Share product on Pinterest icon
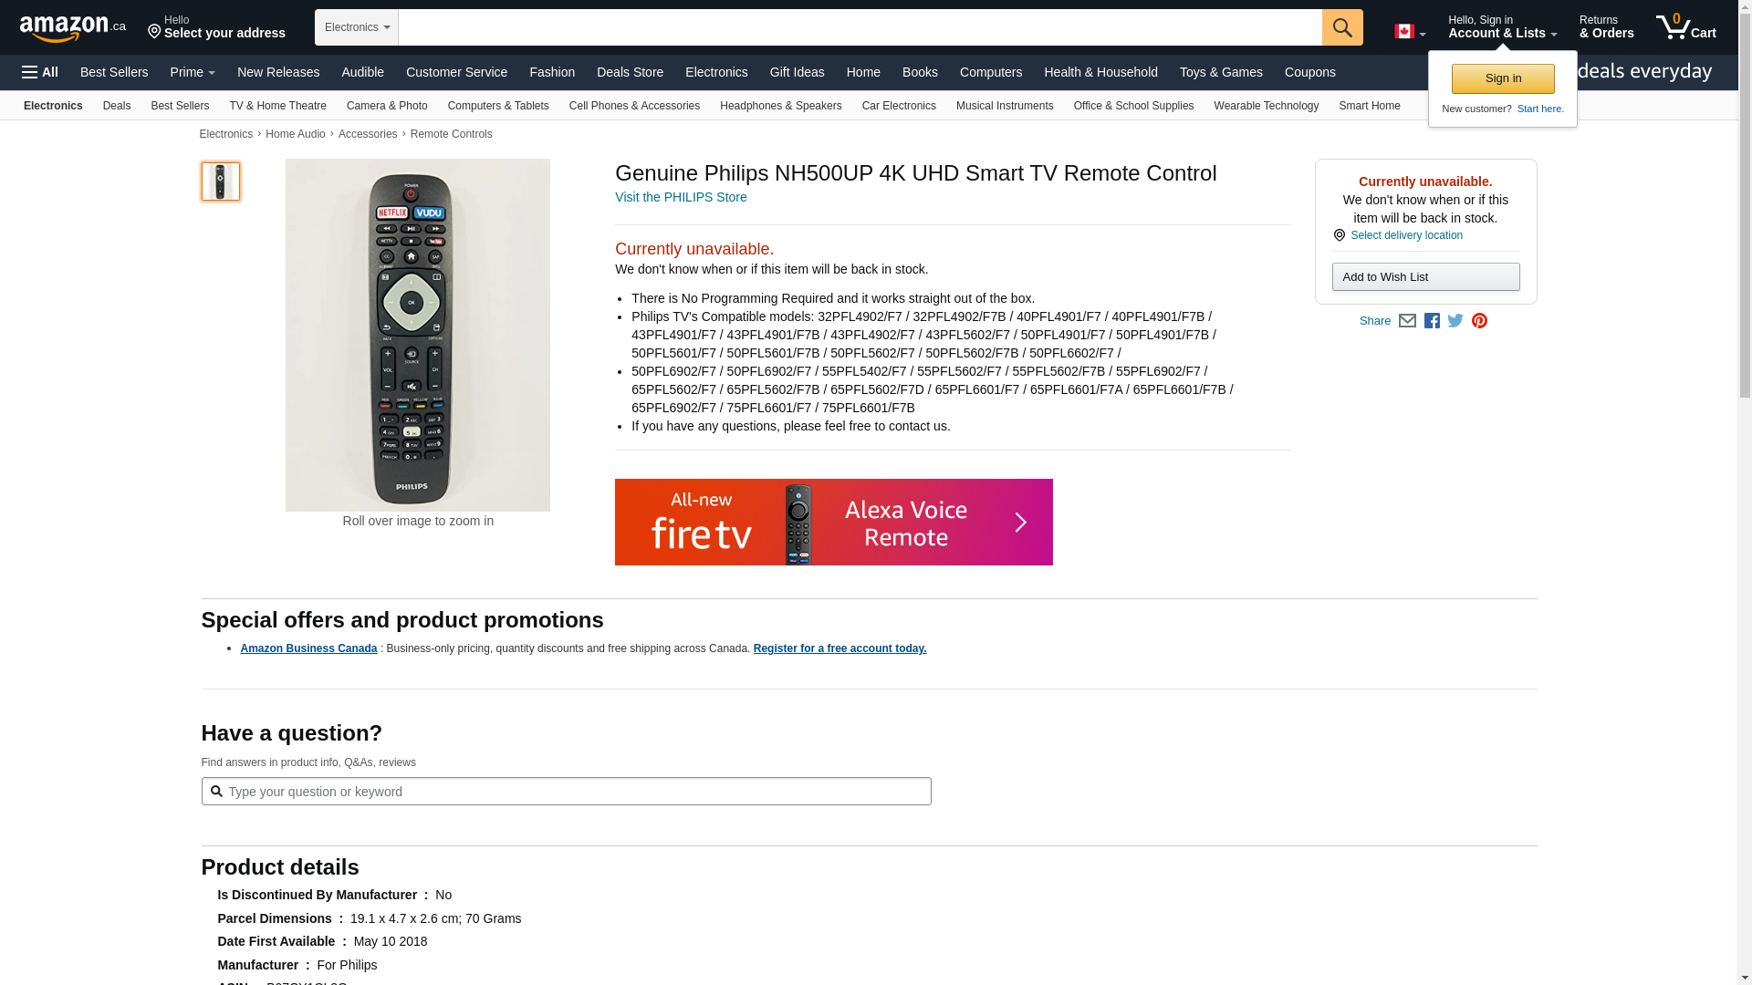1752x985 pixels. pyautogui.click(x=1479, y=321)
